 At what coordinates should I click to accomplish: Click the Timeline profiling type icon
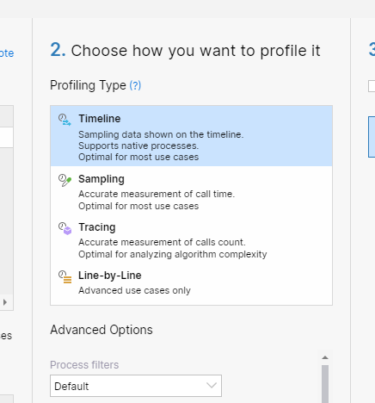pos(65,120)
